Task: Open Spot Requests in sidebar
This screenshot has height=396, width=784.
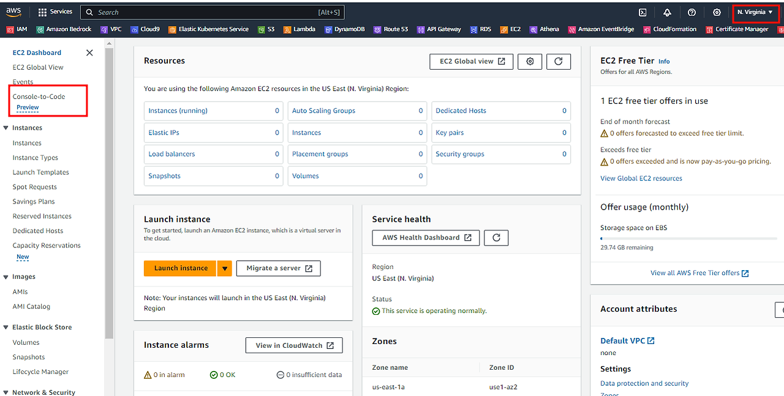Action: pyautogui.click(x=35, y=187)
